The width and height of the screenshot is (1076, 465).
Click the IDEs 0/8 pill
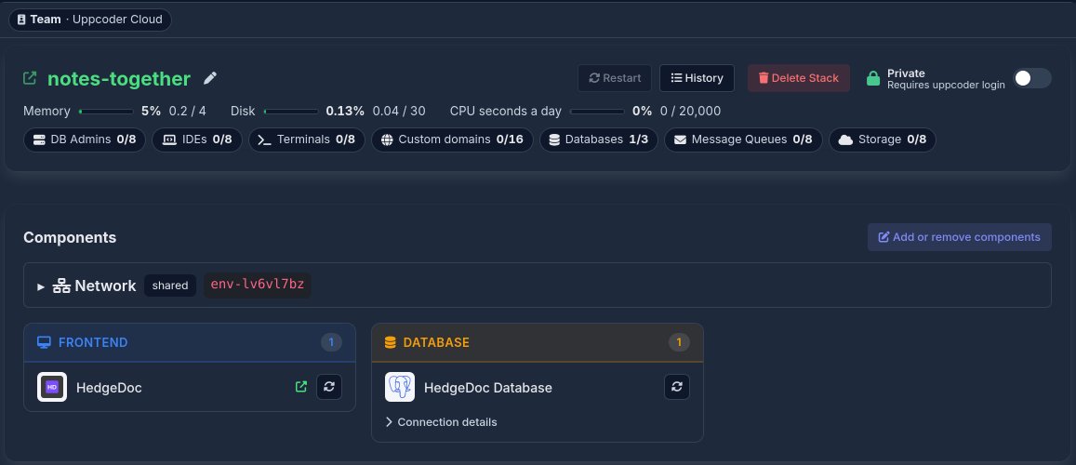(x=197, y=139)
